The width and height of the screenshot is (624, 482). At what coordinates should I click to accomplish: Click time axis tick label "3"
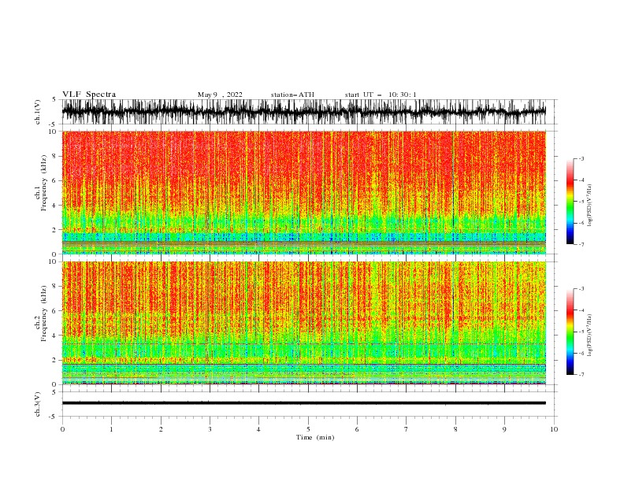pyautogui.click(x=210, y=429)
